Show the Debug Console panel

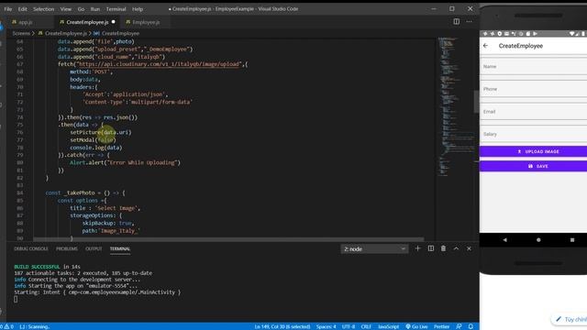click(x=31, y=248)
